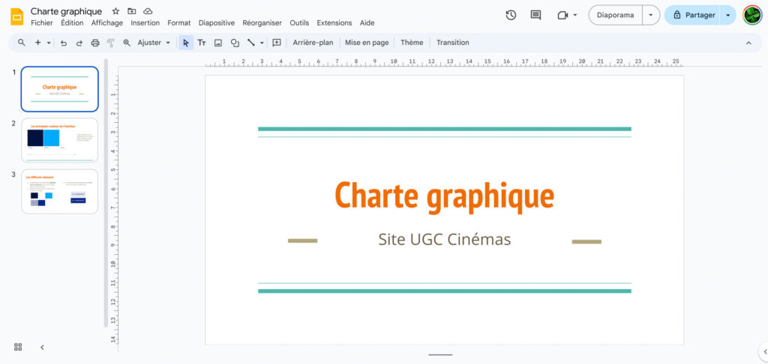Viewport: 768px width, 364px height.
Task: Open the Fichier menu
Action: pyautogui.click(x=42, y=23)
